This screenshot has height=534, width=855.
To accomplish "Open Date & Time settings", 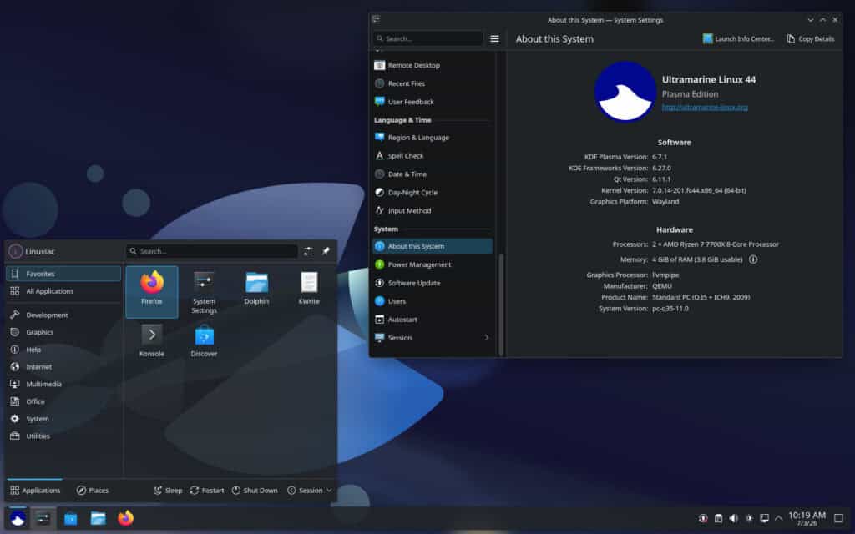I will [x=433, y=174].
